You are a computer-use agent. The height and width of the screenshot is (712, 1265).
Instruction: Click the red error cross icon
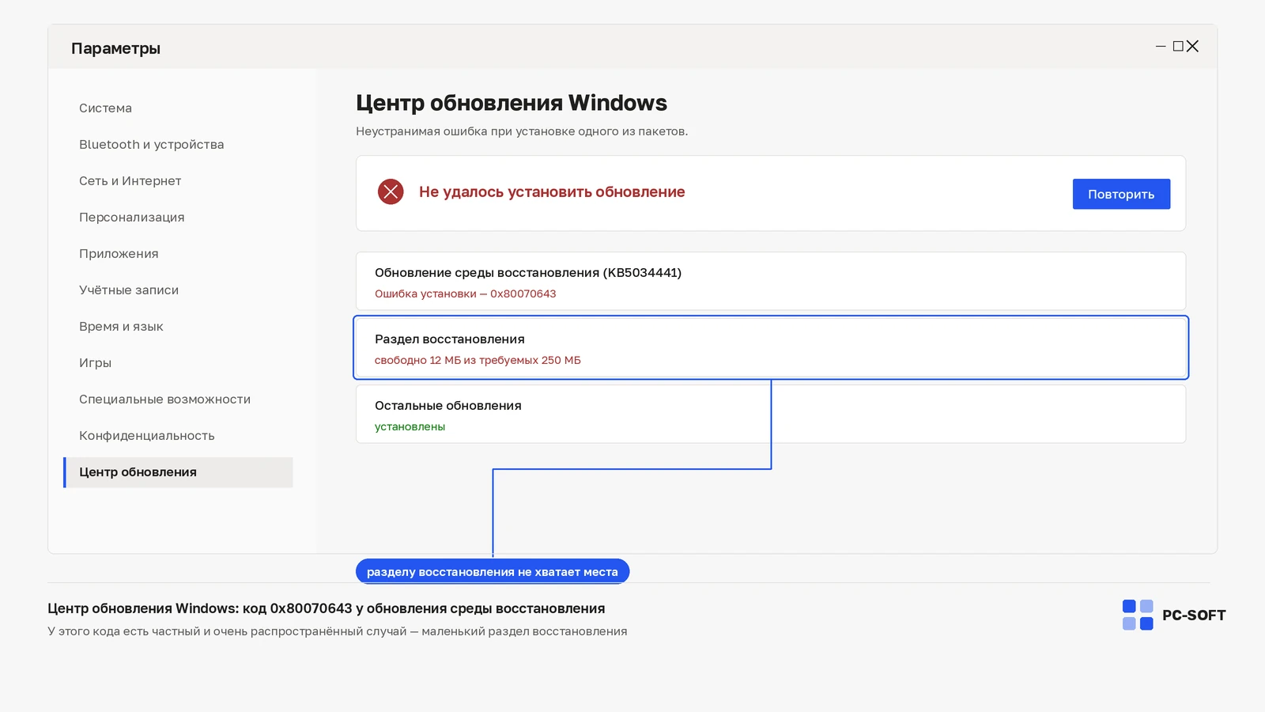pyautogui.click(x=391, y=191)
